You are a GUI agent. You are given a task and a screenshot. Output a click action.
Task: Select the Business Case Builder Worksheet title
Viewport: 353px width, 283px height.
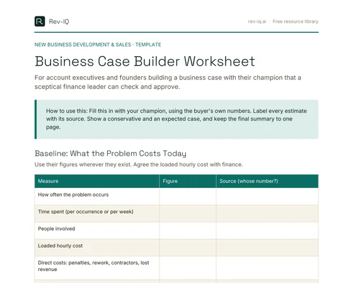145,61
